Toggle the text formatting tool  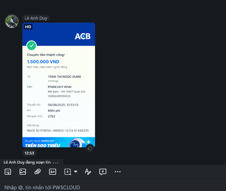coord(88,172)
